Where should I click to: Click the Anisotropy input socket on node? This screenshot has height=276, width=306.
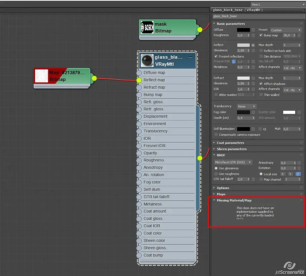click(x=139, y=168)
